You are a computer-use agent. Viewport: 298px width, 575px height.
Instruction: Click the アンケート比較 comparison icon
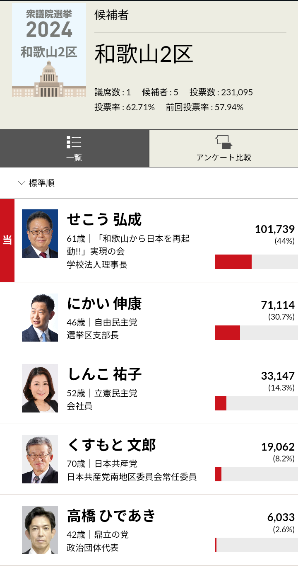[x=224, y=142]
